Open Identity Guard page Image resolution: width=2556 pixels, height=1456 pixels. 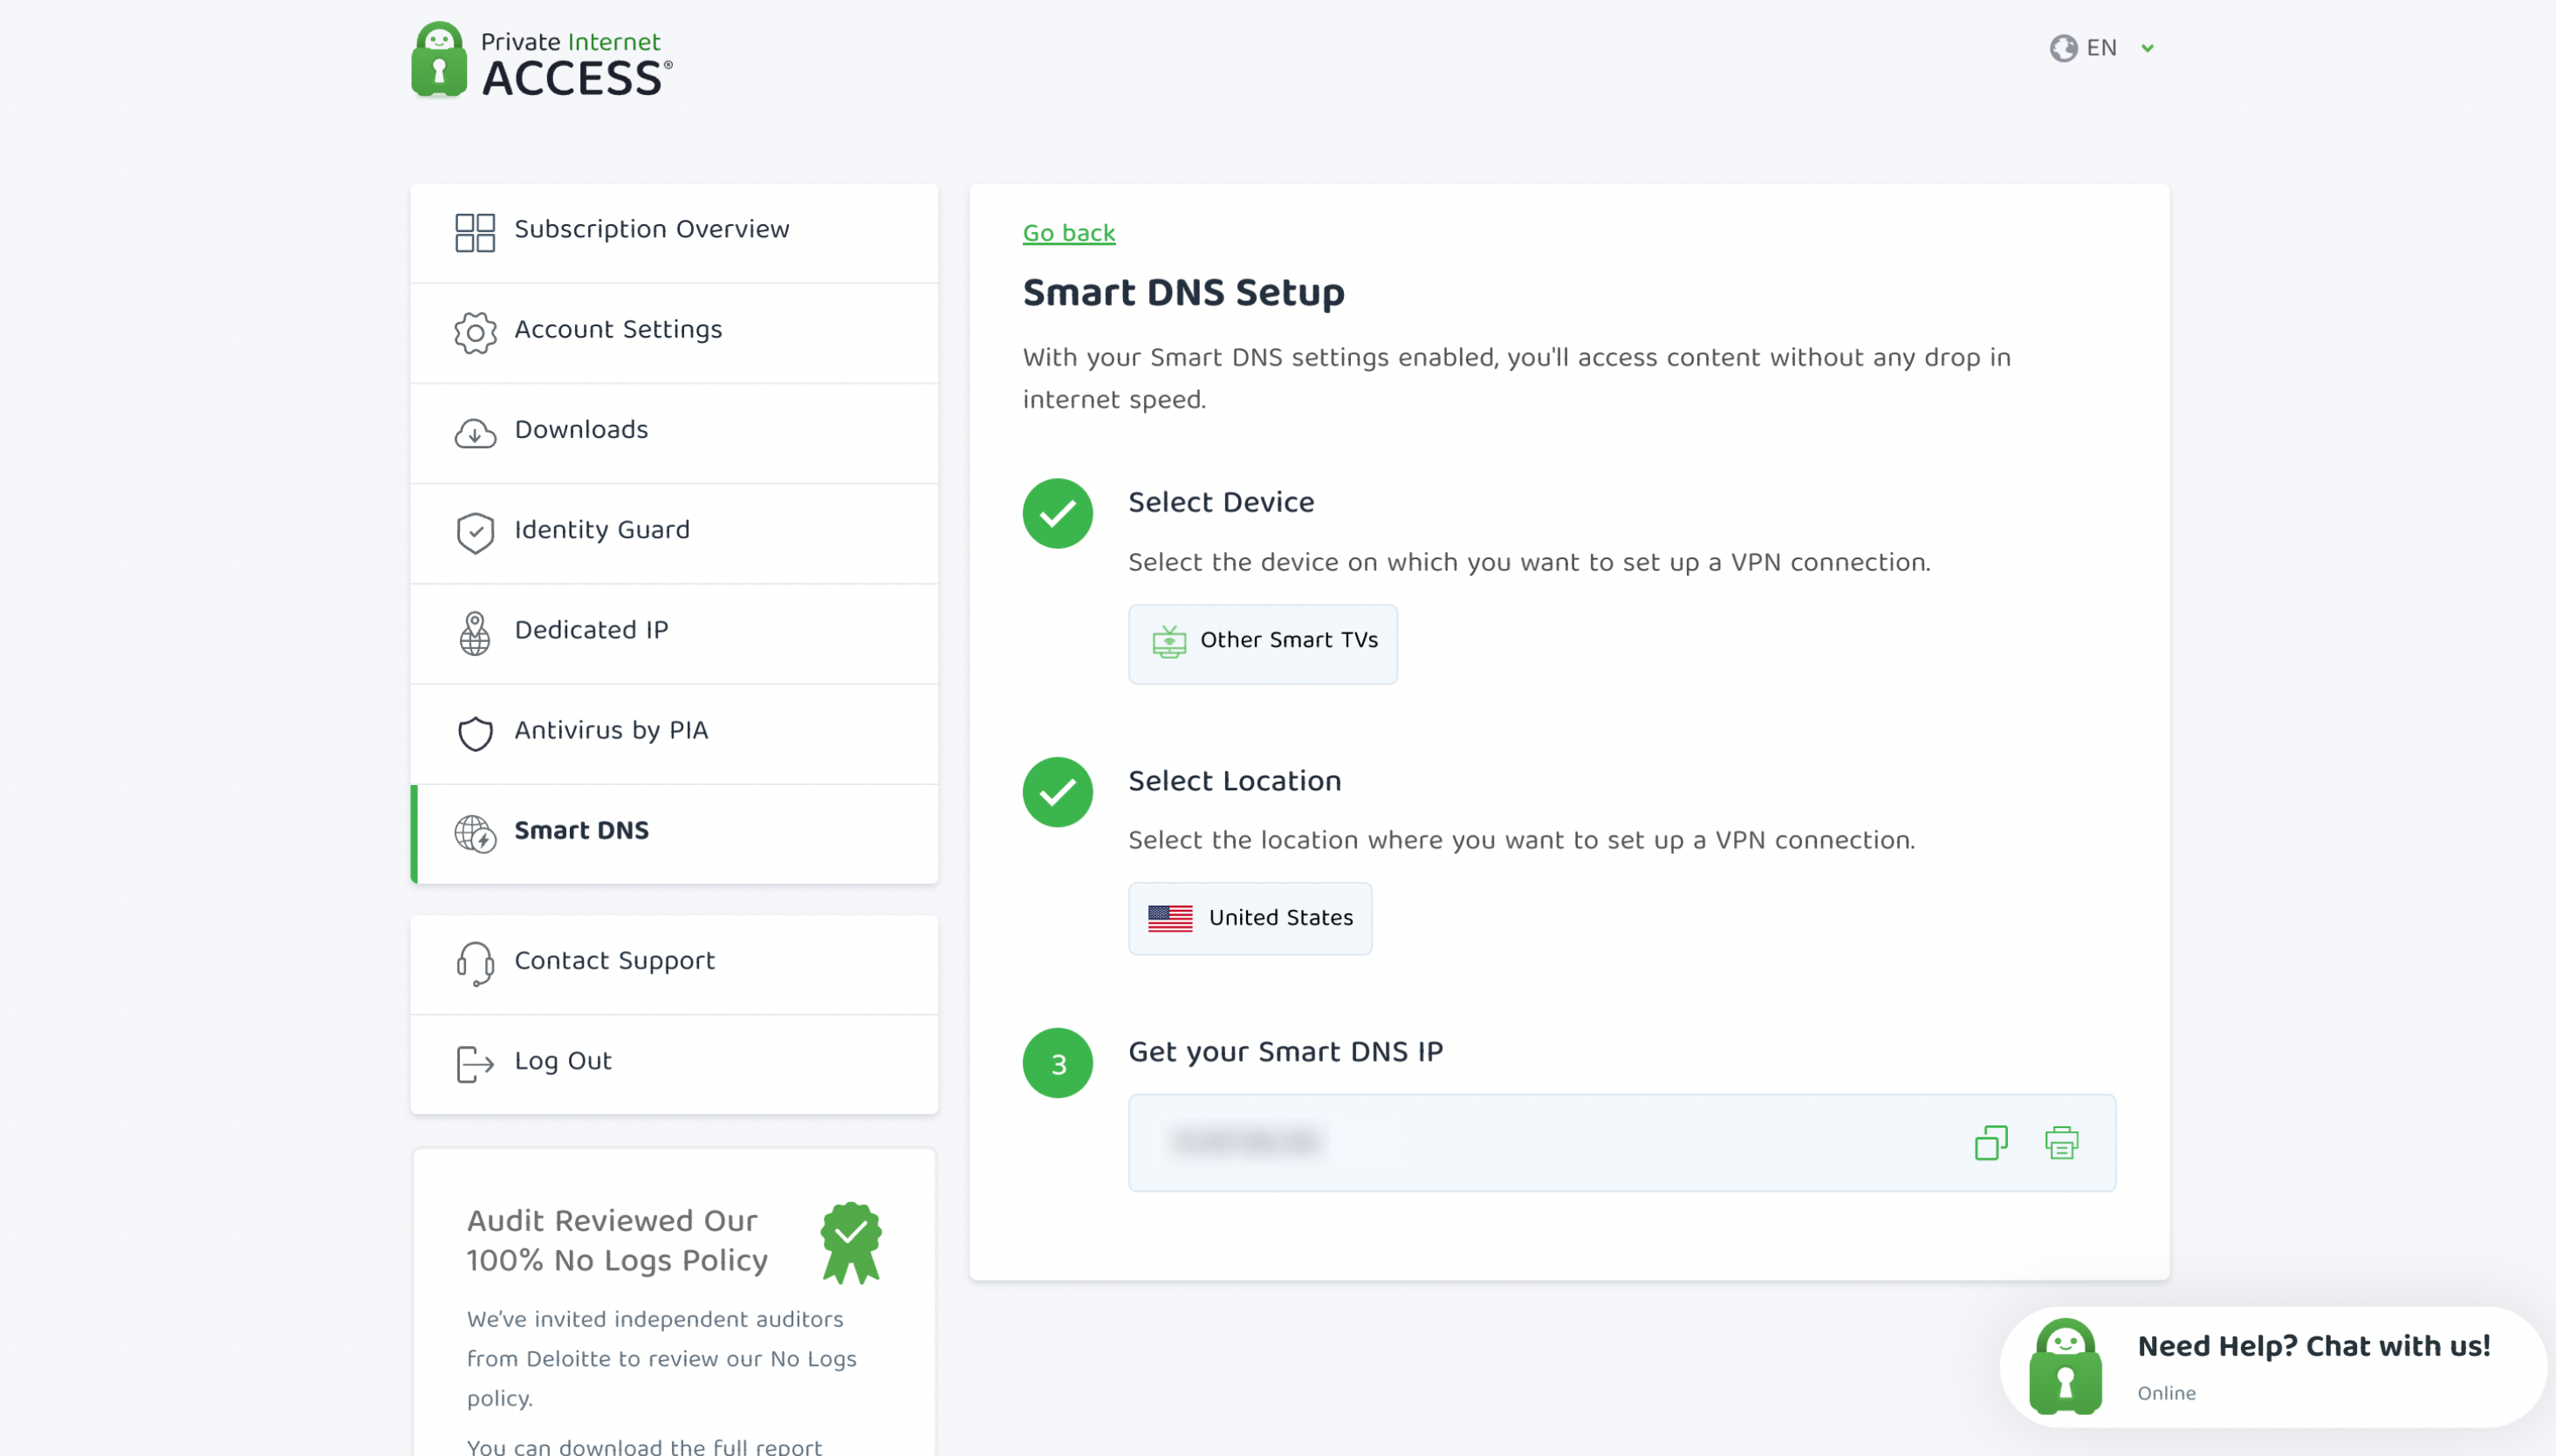pos(674,533)
